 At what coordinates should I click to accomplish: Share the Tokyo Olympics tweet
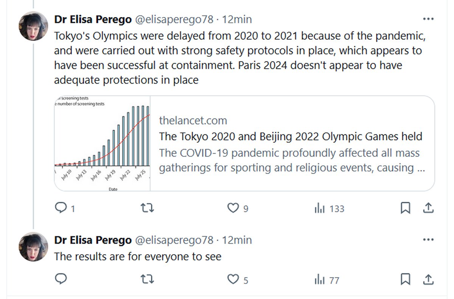pos(428,208)
